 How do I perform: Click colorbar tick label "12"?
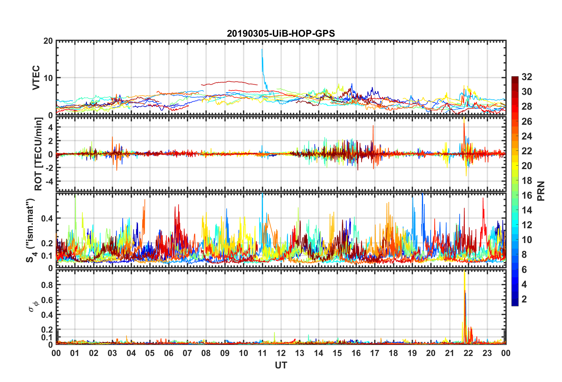pyautogui.click(x=527, y=225)
